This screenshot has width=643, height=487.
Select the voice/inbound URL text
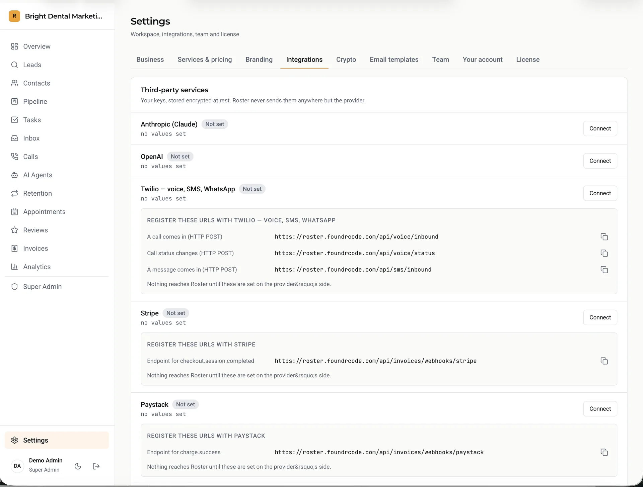[356, 237]
